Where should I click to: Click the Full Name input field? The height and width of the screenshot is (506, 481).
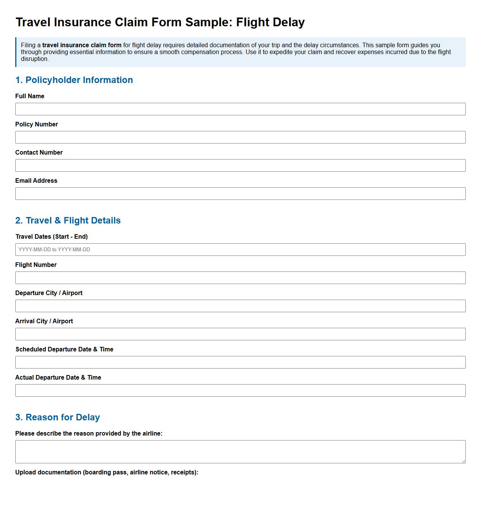pyautogui.click(x=240, y=109)
